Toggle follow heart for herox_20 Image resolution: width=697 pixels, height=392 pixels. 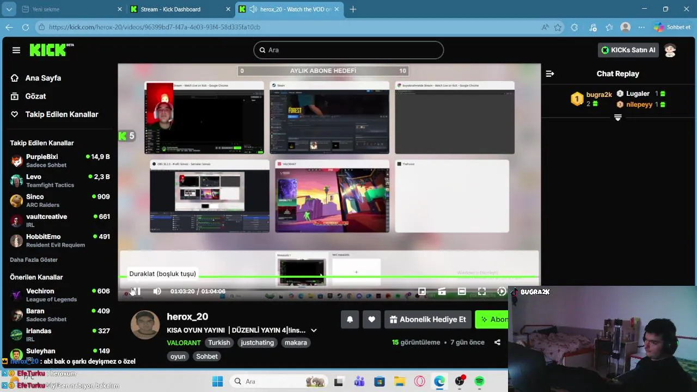click(371, 320)
